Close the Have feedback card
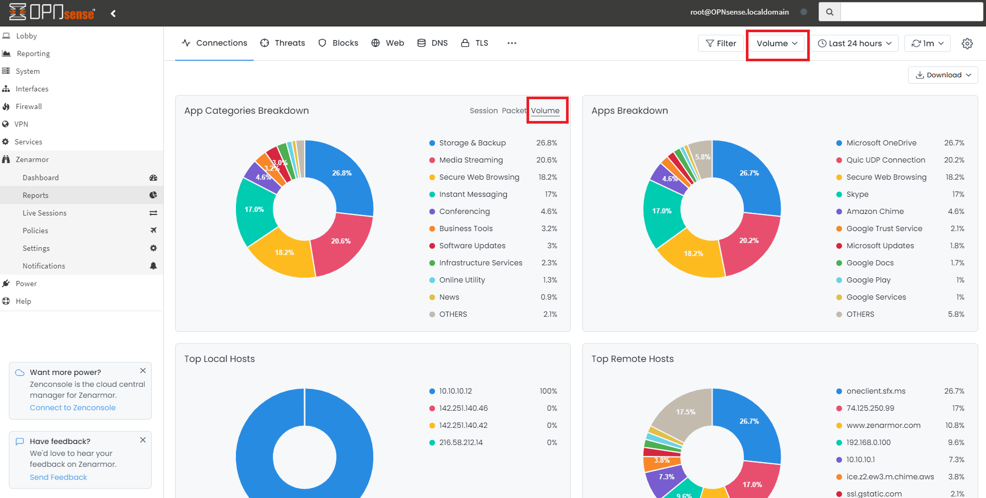This screenshot has width=986, height=498. coord(143,440)
